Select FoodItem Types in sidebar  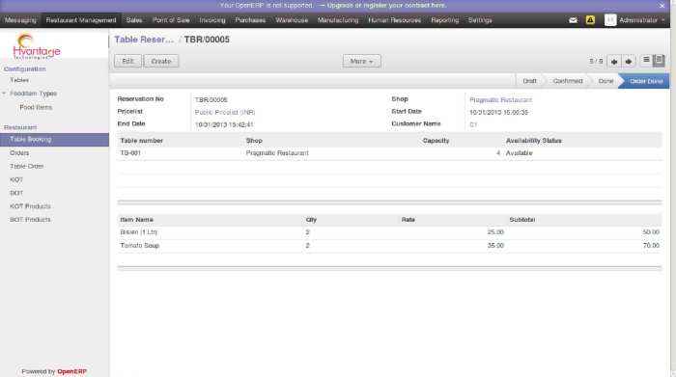point(33,94)
